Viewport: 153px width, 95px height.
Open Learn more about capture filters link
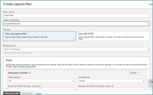point(24,66)
